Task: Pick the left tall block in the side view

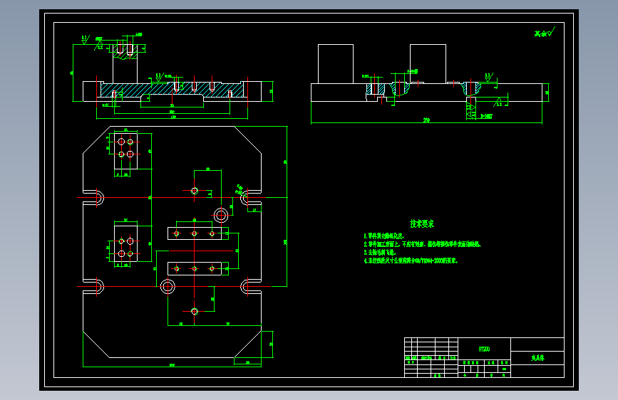Action: 336,64
